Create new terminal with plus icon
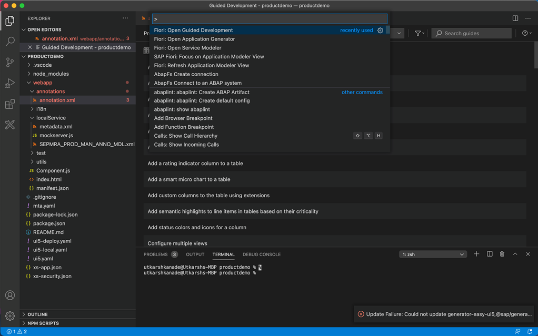 click(476, 254)
